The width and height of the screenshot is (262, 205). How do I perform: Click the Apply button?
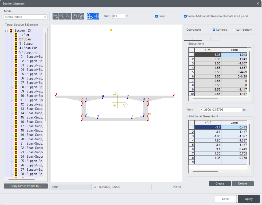[x=249, y=199]
